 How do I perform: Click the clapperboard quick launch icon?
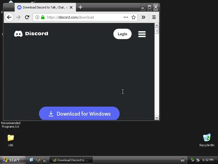point(44,160)
